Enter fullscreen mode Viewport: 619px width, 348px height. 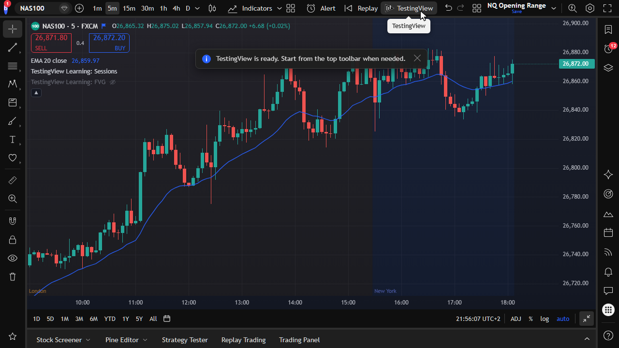click(607, 8)
